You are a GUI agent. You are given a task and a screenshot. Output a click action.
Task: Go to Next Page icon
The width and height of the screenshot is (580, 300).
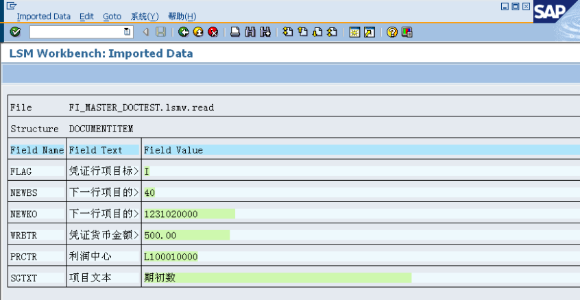point(317,32)
